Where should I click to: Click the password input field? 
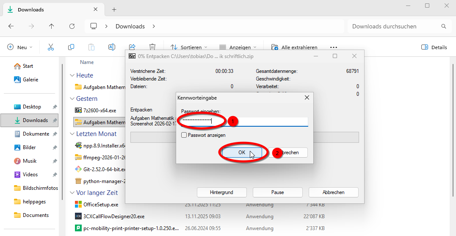(x=244, y=121)
